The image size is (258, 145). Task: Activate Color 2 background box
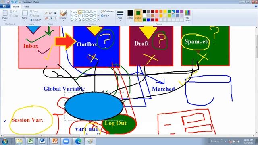[x=138, y=16]
